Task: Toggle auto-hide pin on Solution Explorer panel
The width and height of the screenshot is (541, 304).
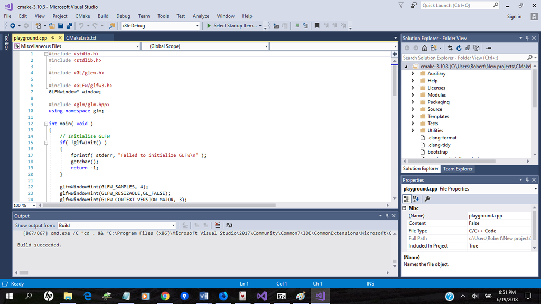Action: (527, 38)
